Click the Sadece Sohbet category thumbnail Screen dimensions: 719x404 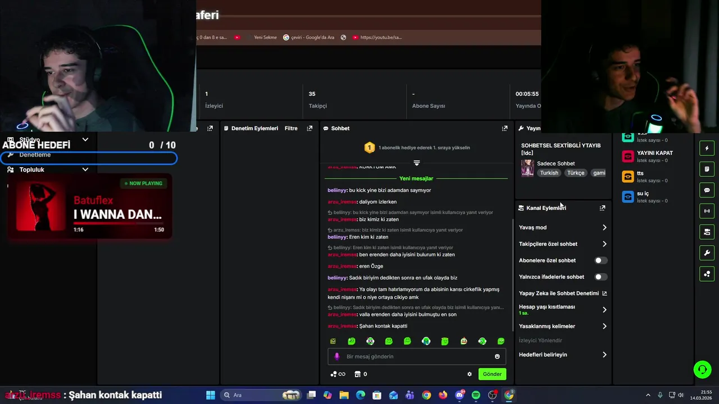pyautogui.click(x=527, y=168)
